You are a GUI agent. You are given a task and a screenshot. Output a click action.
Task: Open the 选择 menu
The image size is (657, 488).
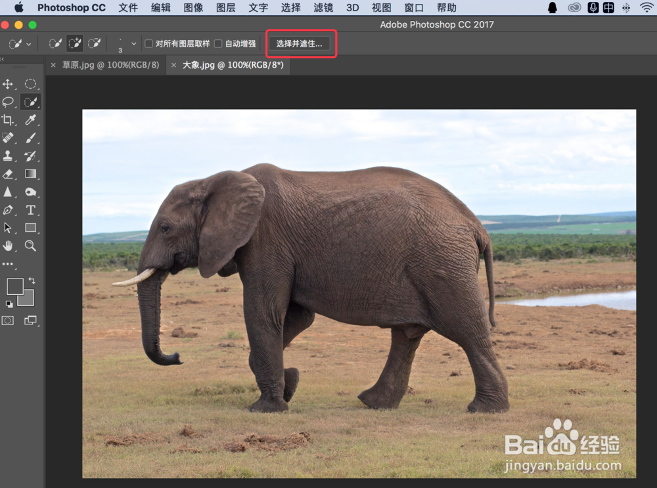291,7
